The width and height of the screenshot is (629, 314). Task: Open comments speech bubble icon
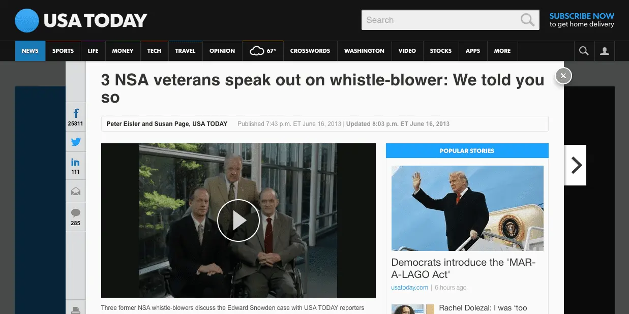[x=76, y=213]
